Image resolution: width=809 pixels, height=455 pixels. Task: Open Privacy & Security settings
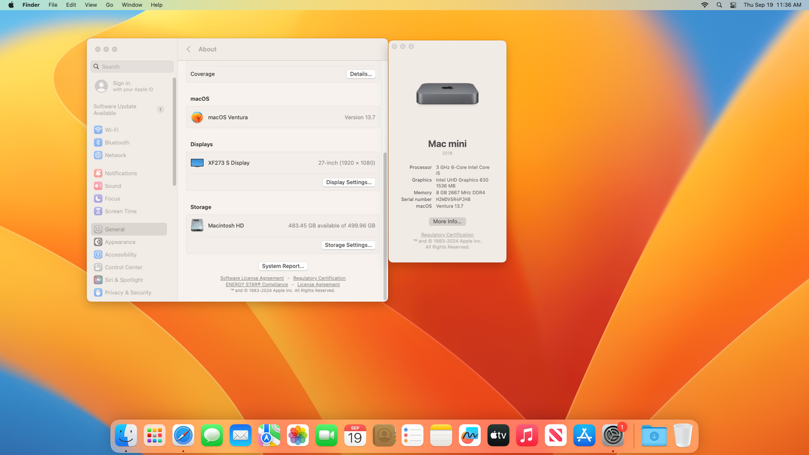[128, 293]
